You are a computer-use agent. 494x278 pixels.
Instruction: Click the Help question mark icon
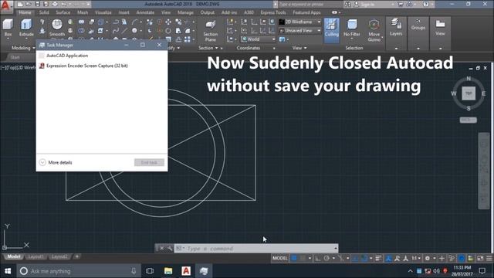(425, 4)
